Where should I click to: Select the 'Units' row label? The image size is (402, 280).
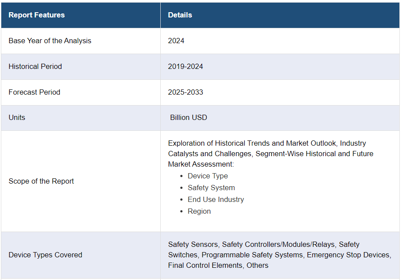coord(17,118)
